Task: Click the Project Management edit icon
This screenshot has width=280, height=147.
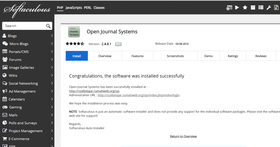Action: pos(5,131)
